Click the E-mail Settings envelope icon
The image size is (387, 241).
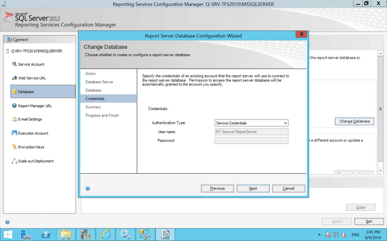pyautogui.click(x=15, y=119)
